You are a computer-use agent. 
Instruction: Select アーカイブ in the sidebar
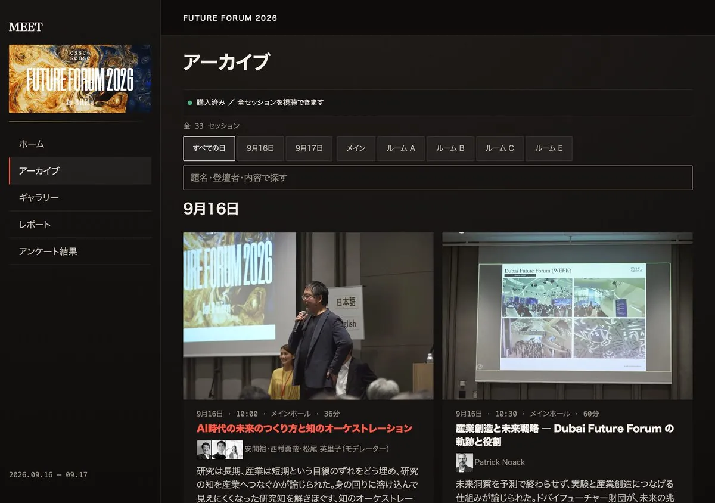[80, 170]
